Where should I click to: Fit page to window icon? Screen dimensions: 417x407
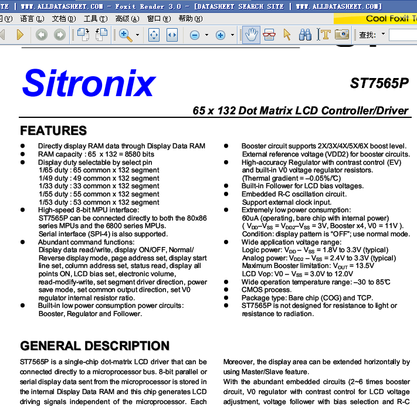tap(154, 35)
